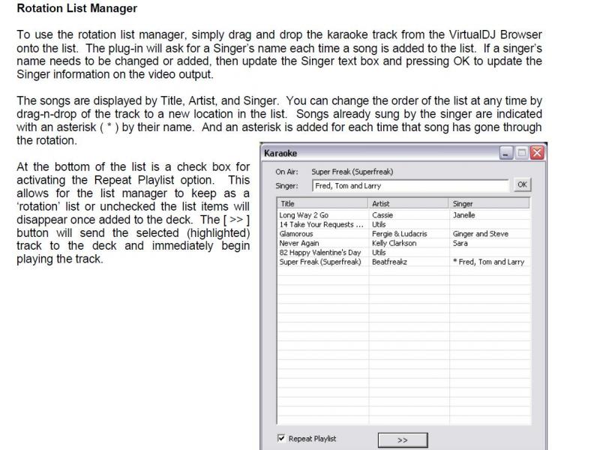The height and width of the screenshot is (450, 594).
Task: Highlight the Glamorous song title
Action: click(297, 234)
